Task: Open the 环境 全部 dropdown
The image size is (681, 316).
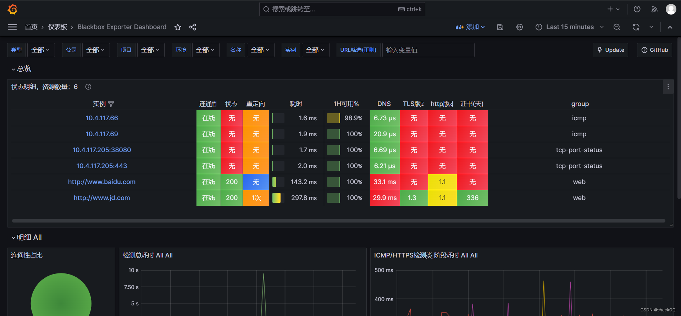Action: [206, 50]
